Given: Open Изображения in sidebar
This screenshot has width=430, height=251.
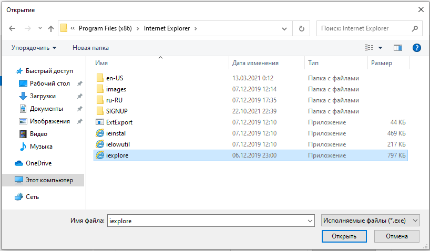Looking at the screenshot, I should [x=49, y=121].
